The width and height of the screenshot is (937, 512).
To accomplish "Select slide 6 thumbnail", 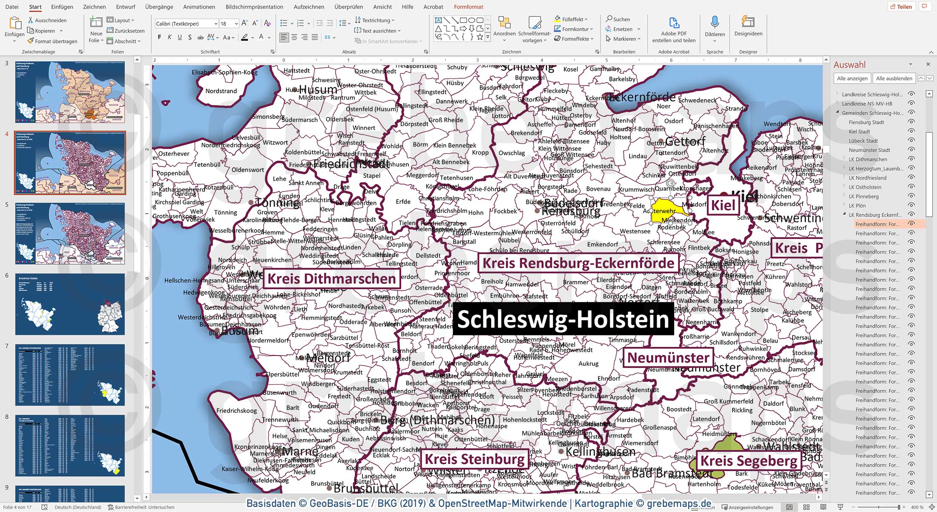I will coord(70,304).
